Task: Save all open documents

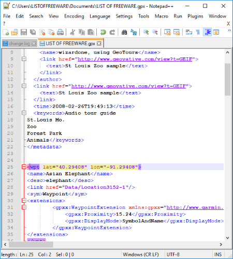Action: click(33, 32)
